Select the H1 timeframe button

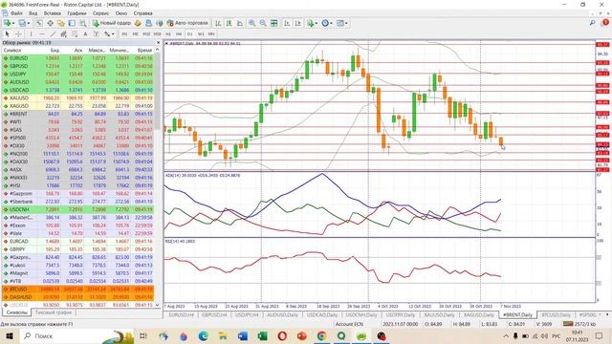click(x=168, y=34)
